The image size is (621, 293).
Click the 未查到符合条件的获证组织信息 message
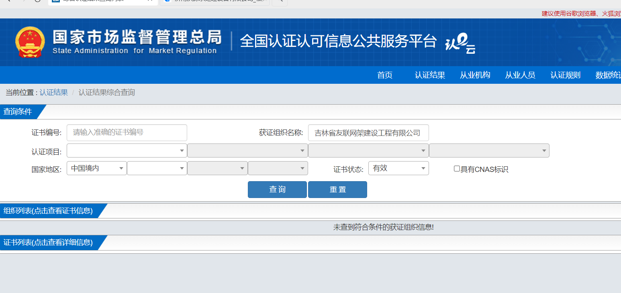pyautogui.click(x=384, y=227)
